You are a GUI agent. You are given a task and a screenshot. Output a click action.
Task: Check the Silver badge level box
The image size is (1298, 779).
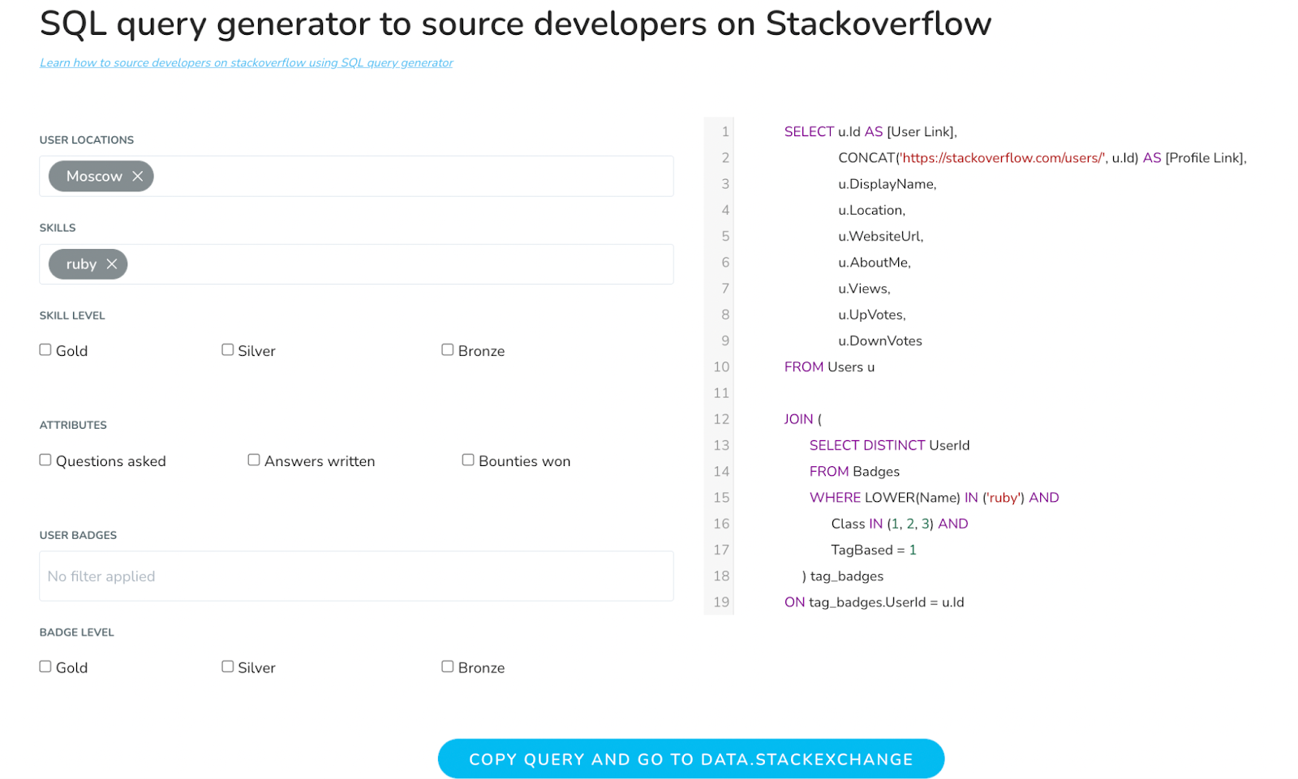(227, 667)
